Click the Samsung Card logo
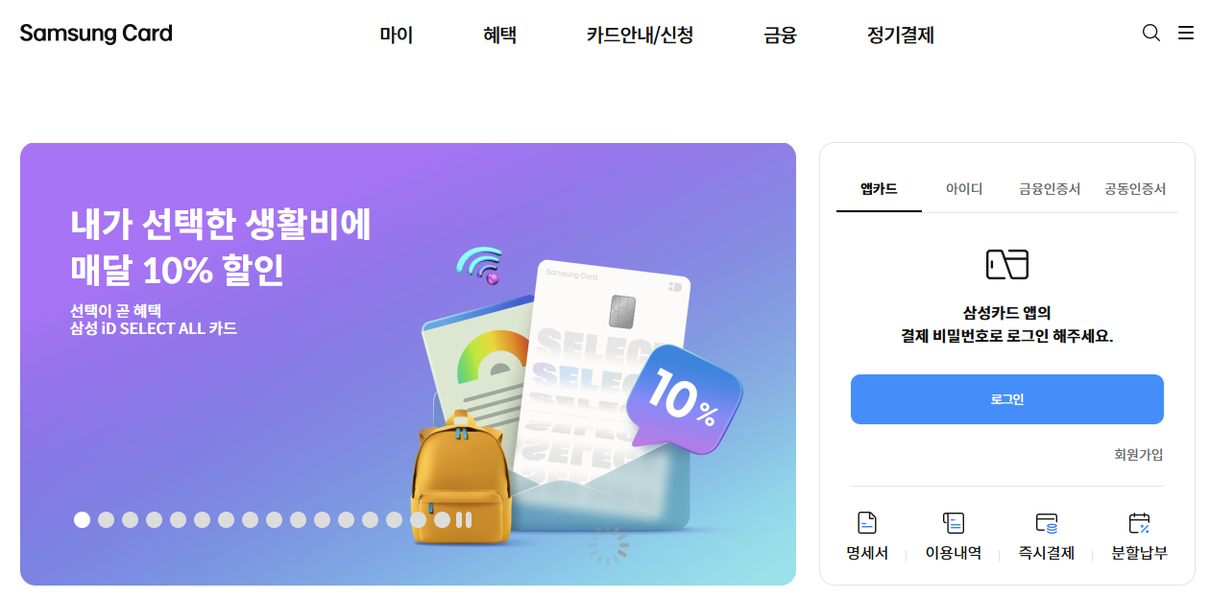 (96, 34)
